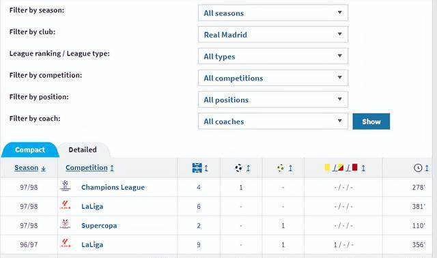The height and width of the screenshot is (258, 437).
Task: Open the All competitions dropdown
Action: pos(273,78)
